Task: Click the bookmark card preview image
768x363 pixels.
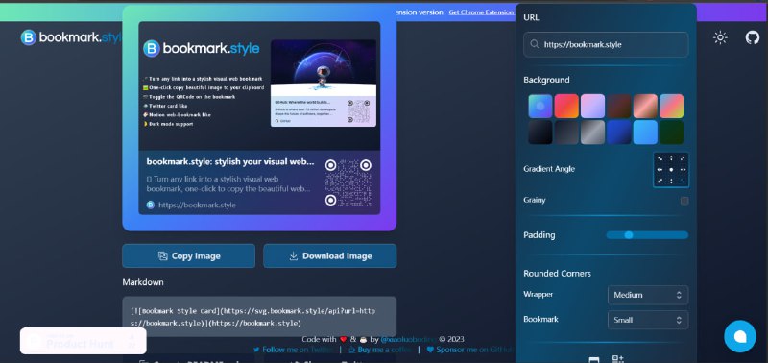Action: click(x=259, y=117)
